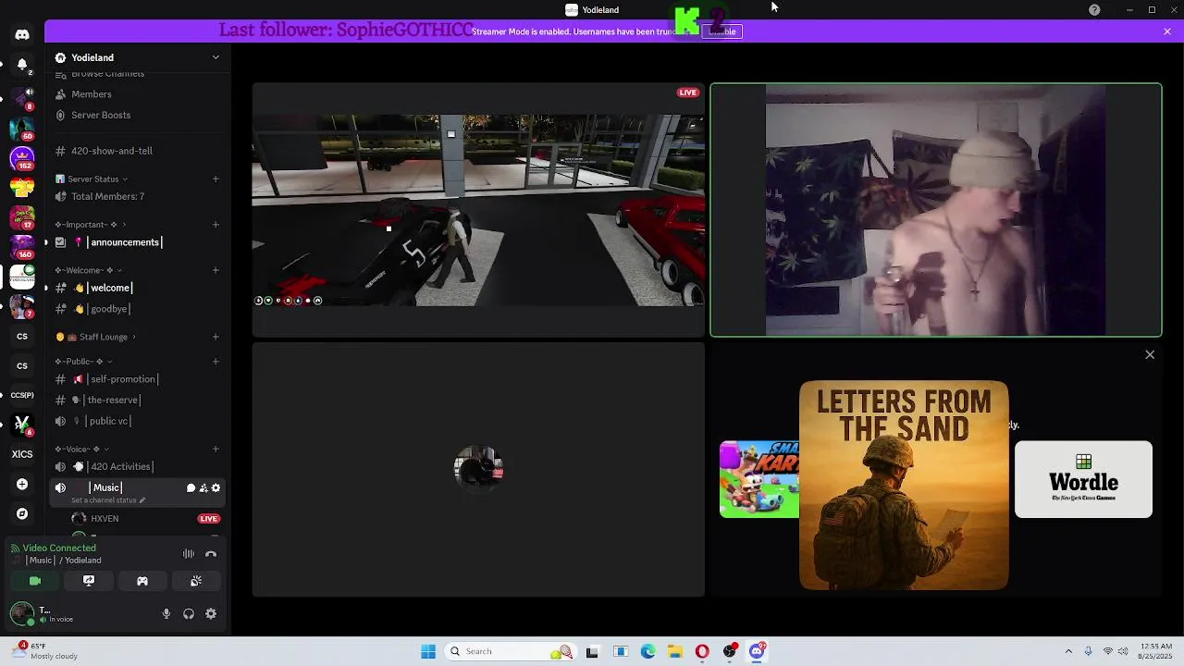The width and height of the screenshot is (1184, 666).
Task: Open purple crown server with badge 152
Action: 22,158
